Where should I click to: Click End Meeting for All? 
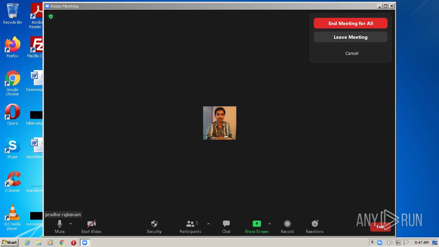pyautogui.click(x=351, y=23)
